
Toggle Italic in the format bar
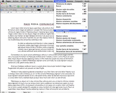(x=48, y=10)
